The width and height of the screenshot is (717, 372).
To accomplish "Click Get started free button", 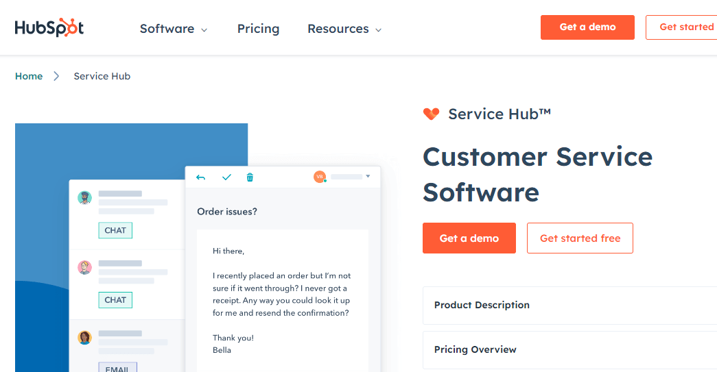I will [x=580, y=238].
